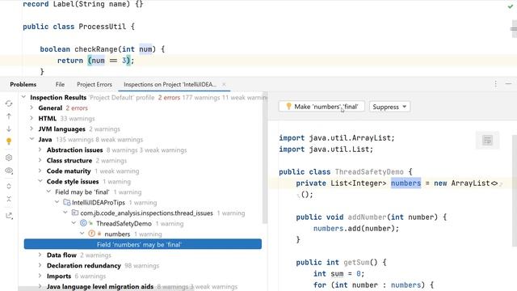Click 'import java.util.ArrayList;' line in preview
This screenshot has width=517, height=291.
point(337,138)
